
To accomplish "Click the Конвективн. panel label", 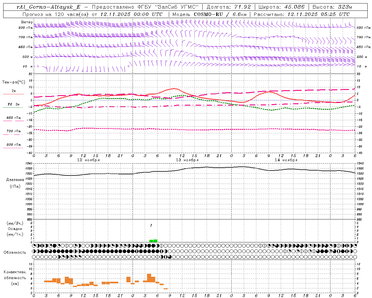I will point(15,272).
